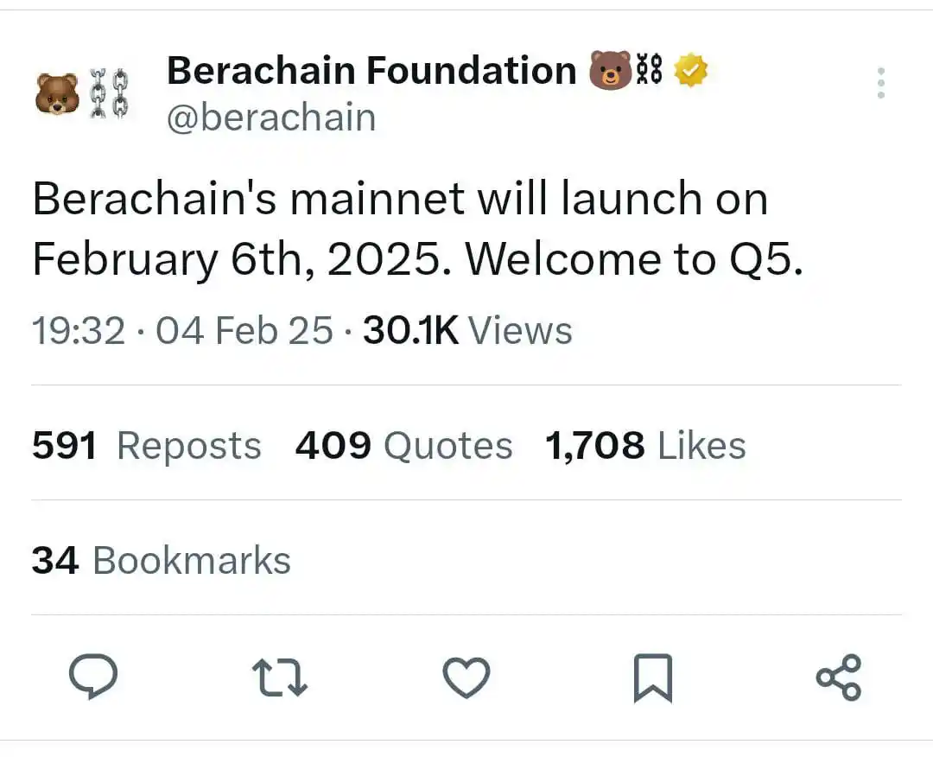The width and height of the screenshot is (933, 757).
Task: Open the three-dot more options menu
Action: point(881,83)
